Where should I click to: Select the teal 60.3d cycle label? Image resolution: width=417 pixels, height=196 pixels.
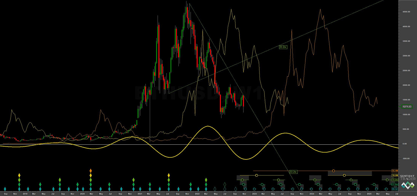395,189
